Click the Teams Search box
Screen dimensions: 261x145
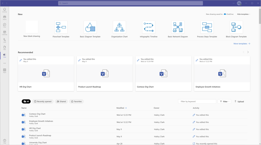click(x=130, y=3)
